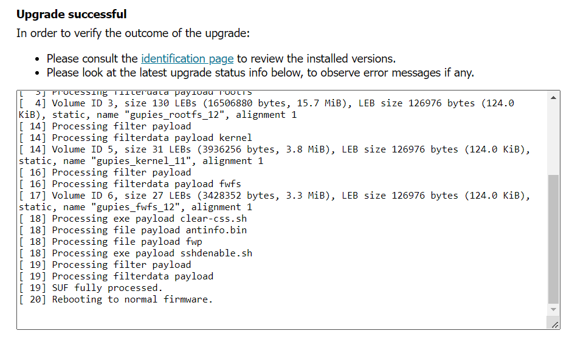
Task: Click the antinfo.bin file payload line
Action: (133, 230)
